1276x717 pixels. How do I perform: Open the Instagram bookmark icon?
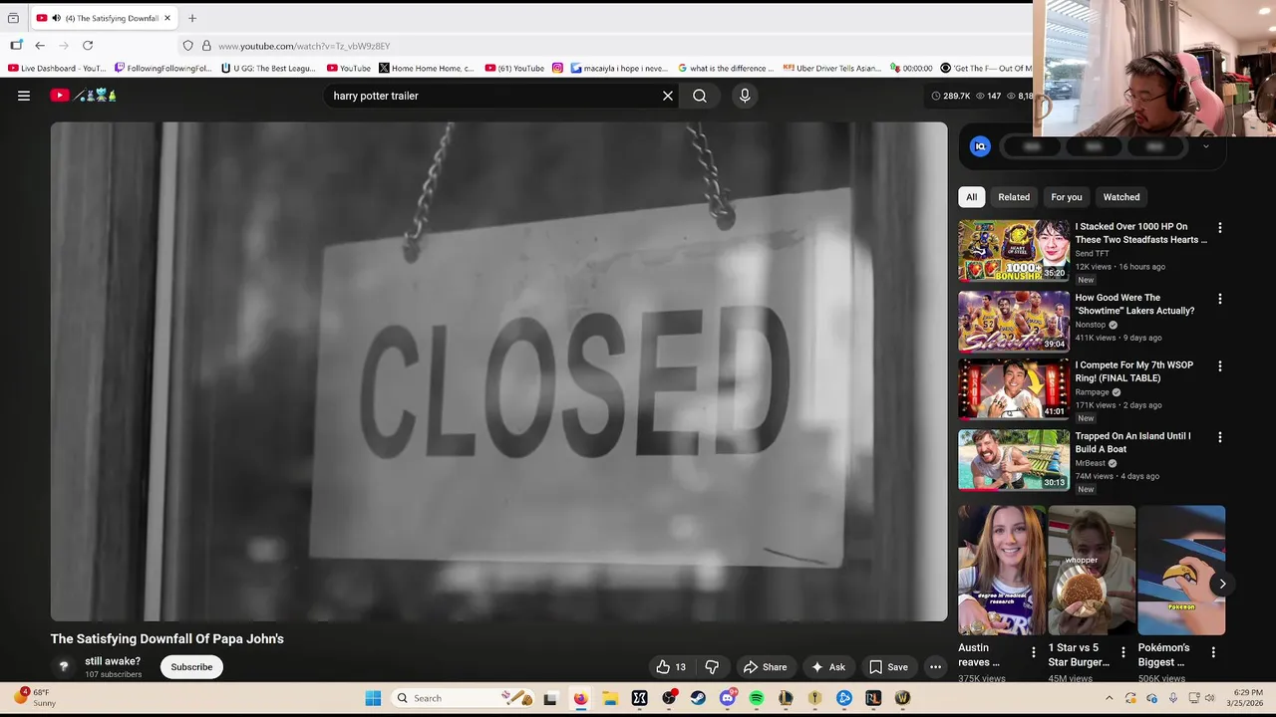click(x=557, y=69)
